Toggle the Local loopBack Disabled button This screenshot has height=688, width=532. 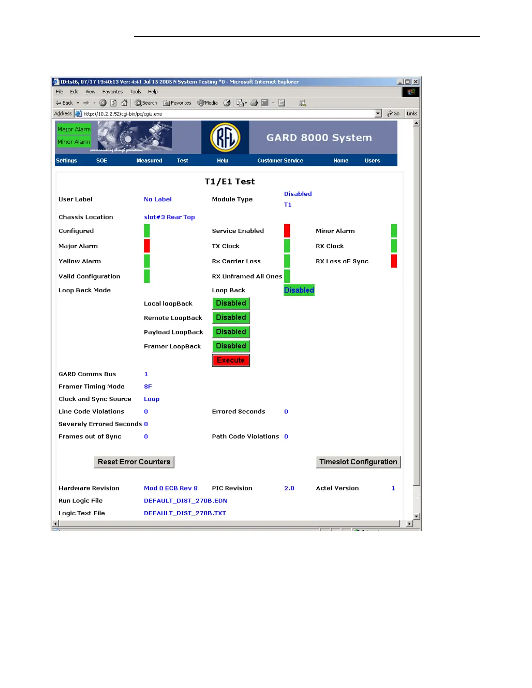231,304
